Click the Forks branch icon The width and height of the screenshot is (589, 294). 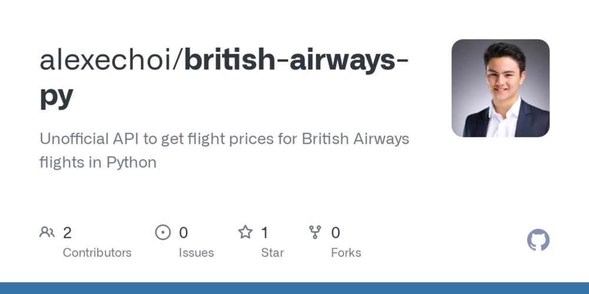[x=316, y=232]
